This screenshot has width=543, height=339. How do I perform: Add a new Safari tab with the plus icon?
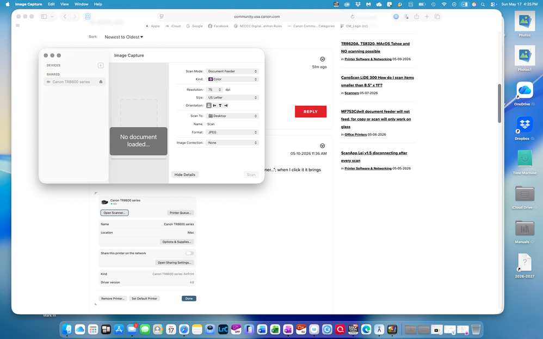point(427,17)
